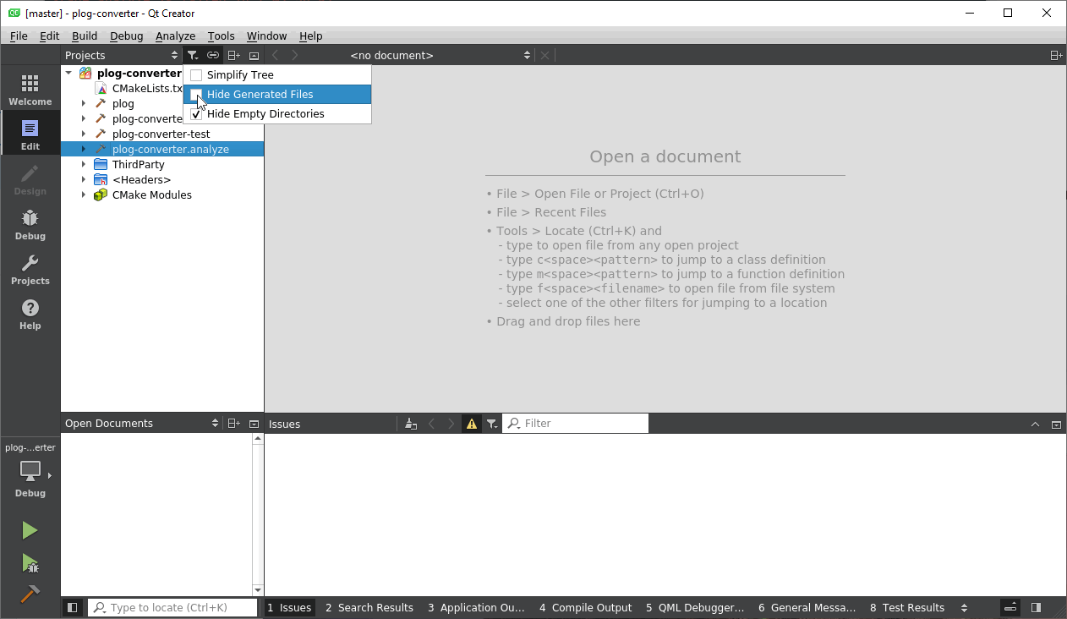Open the Debug mode in sidebar
This screenshot has height=619, width=1067.
pyautogui.click(x=30, y=223)
